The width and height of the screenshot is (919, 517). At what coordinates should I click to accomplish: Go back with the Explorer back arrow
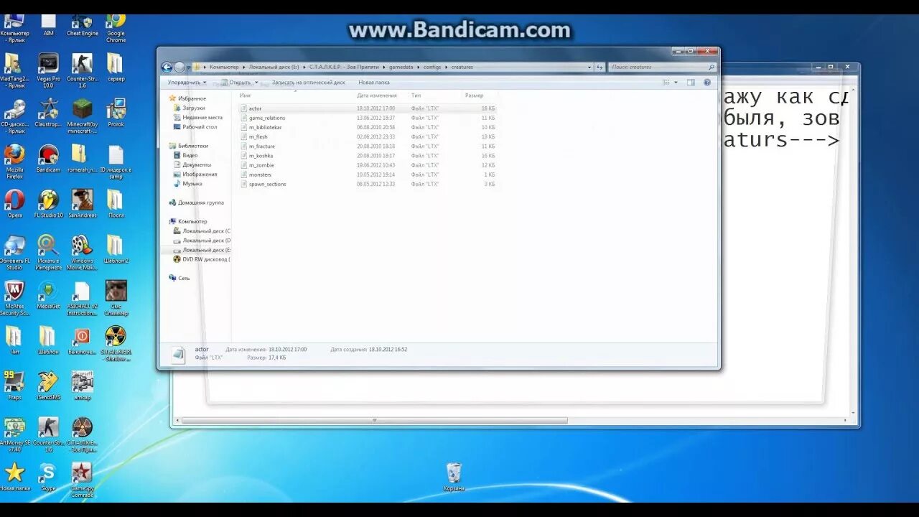point(167,67)
